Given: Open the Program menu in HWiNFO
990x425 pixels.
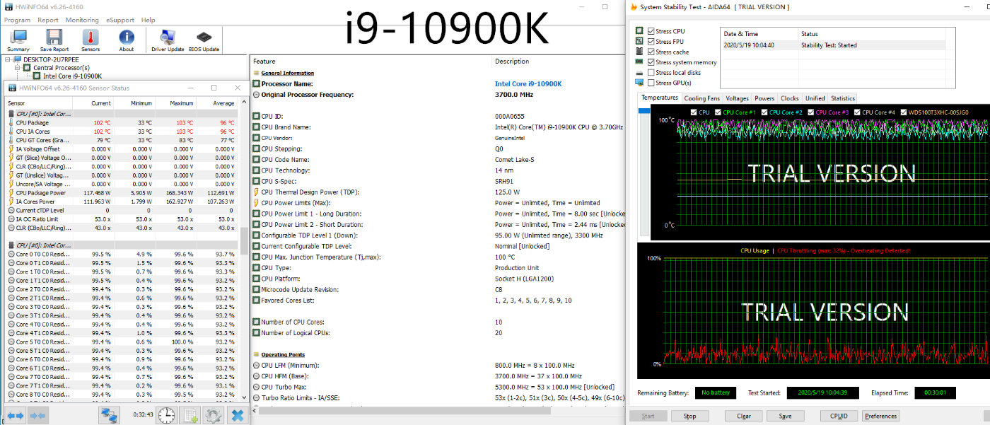Looking at the screenshot, I should pyautogui.click(x=17, y=20).
